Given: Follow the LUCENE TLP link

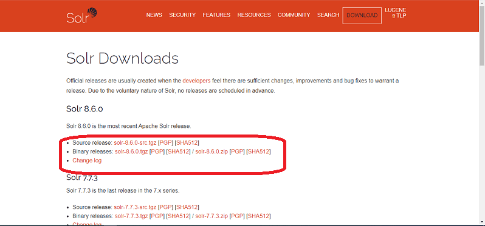Looking at the screenshot, I should point(396,13).
